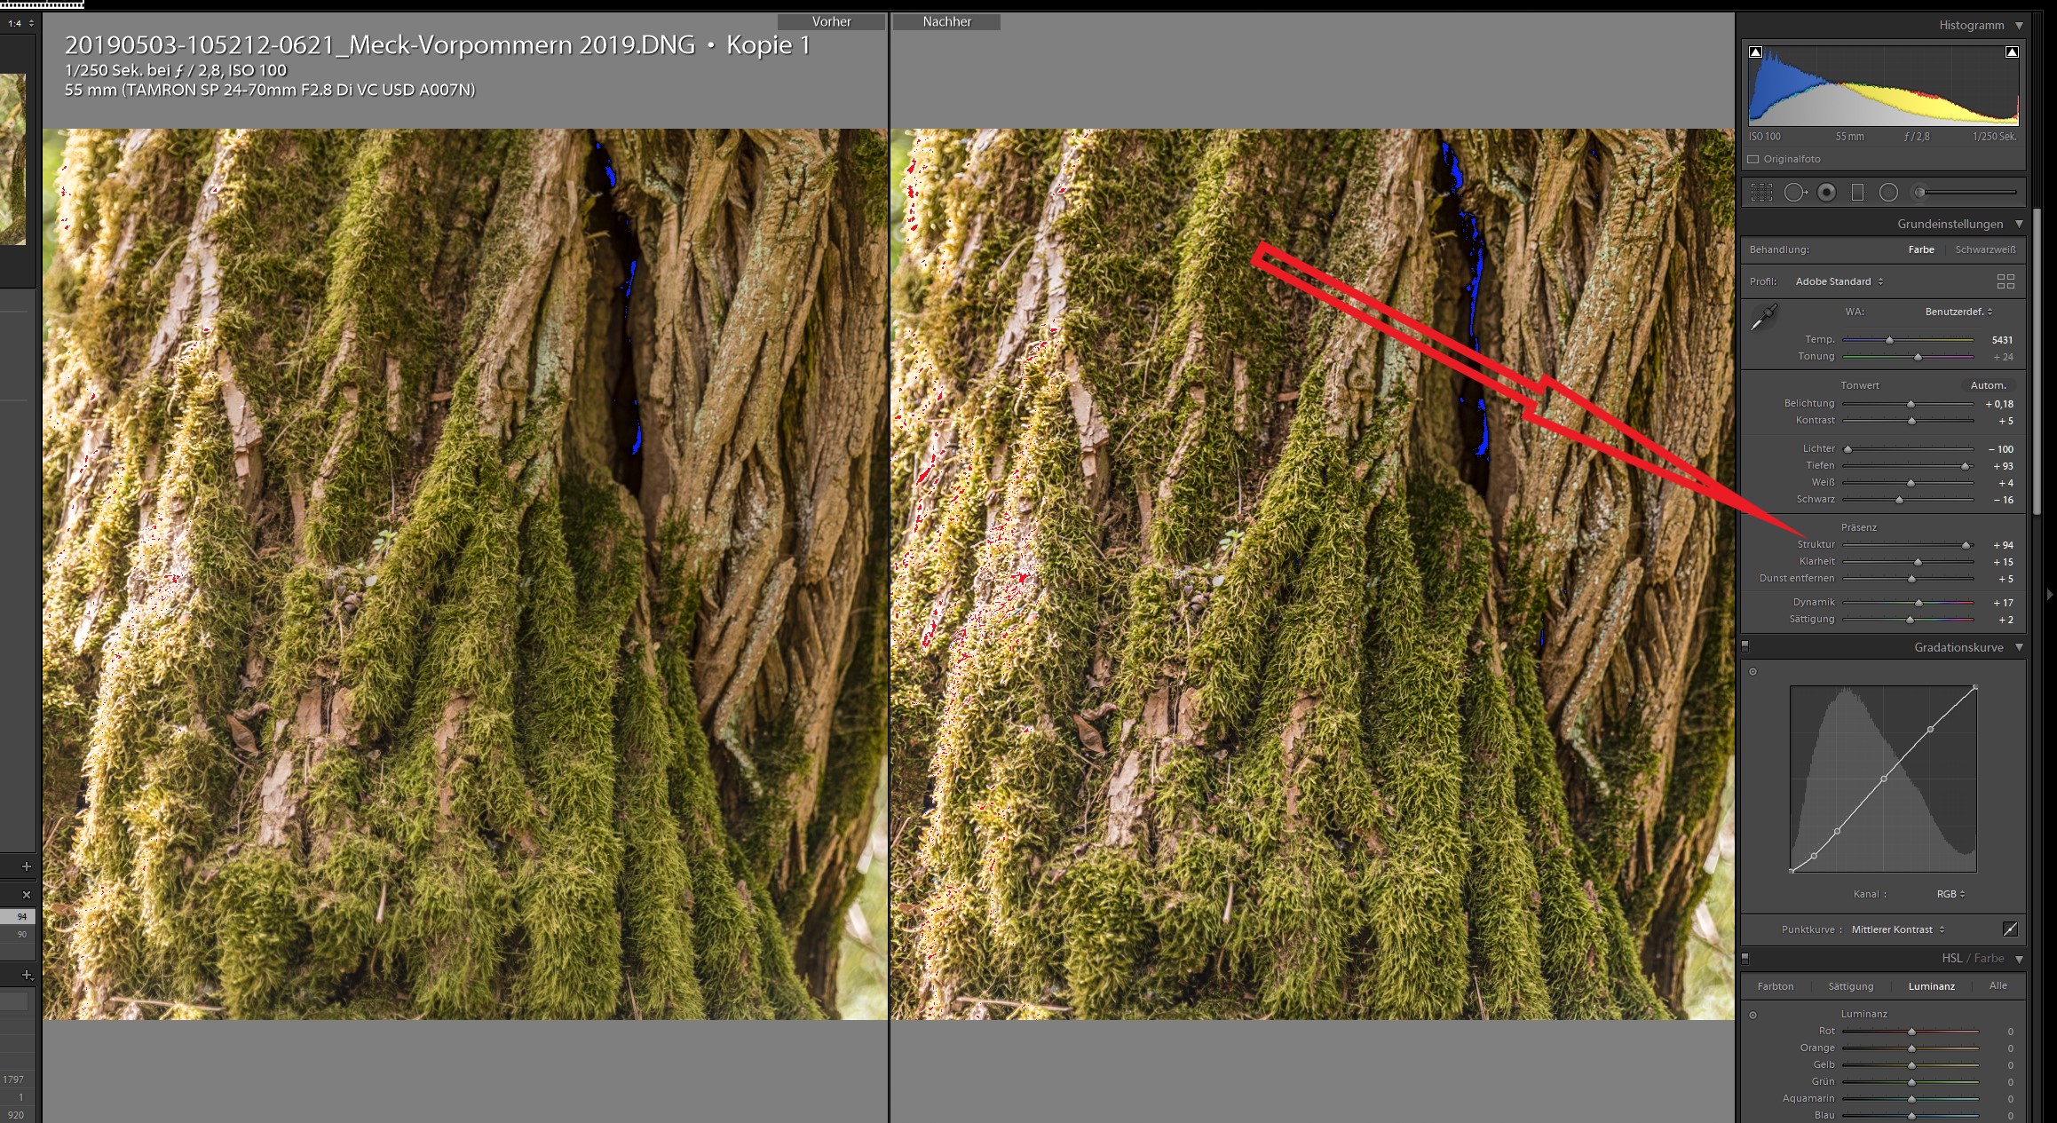Click the tone curve midpoint control point
This screenshot has width=2057, height=1123.
1883,779
